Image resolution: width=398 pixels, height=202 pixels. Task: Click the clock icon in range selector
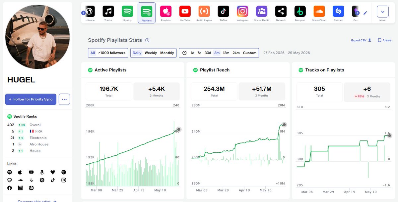tap(184, 53)
